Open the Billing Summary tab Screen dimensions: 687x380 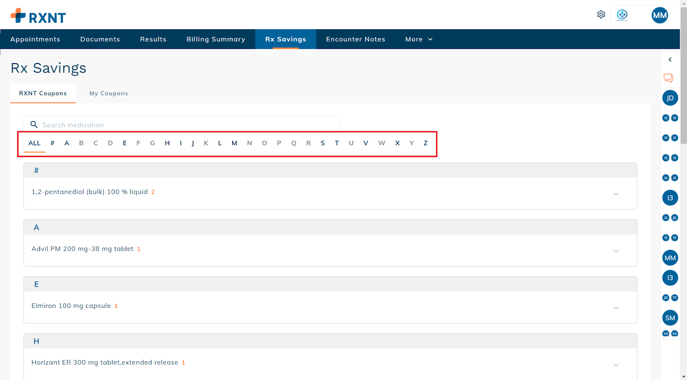pos(216,39)
